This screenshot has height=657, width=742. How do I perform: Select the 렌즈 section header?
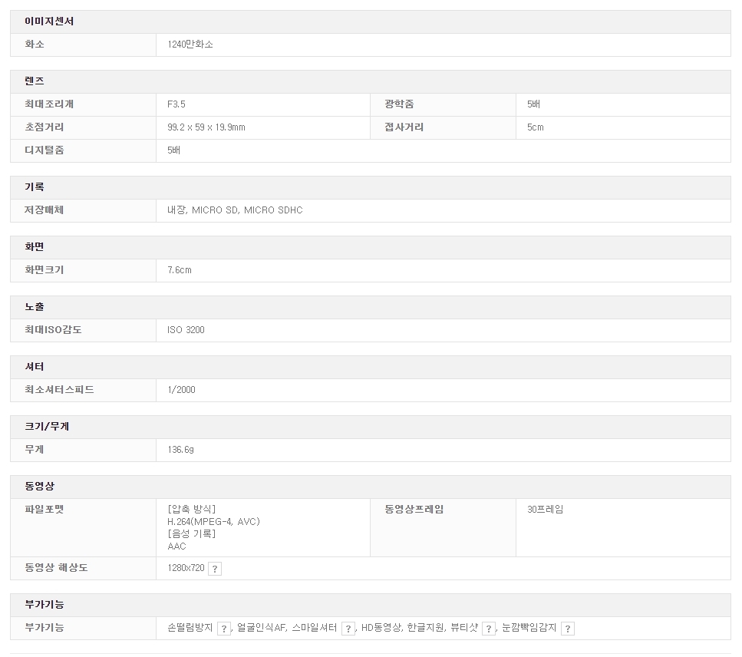tap(35, 81)
